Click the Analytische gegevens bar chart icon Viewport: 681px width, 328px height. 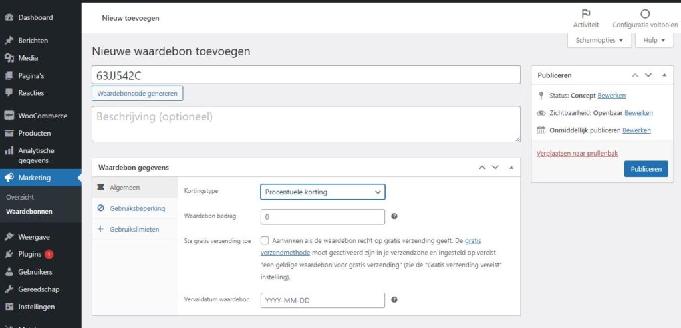pos(9,151)
